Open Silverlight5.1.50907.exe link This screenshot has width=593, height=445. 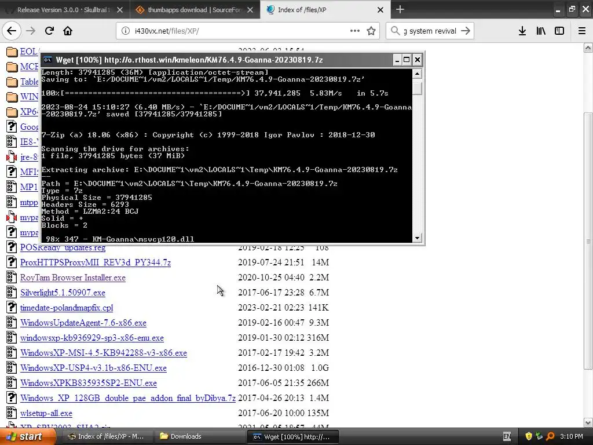point(63,293)
